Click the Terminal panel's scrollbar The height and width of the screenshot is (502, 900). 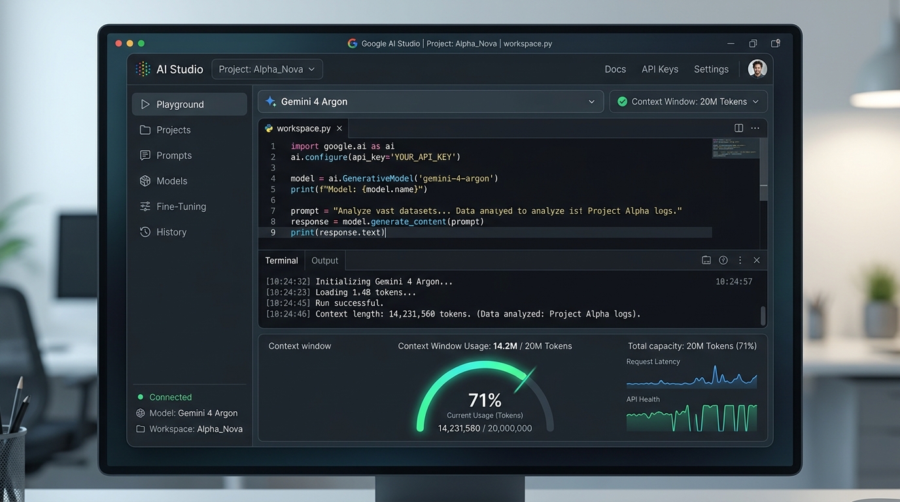click(763, 316)
